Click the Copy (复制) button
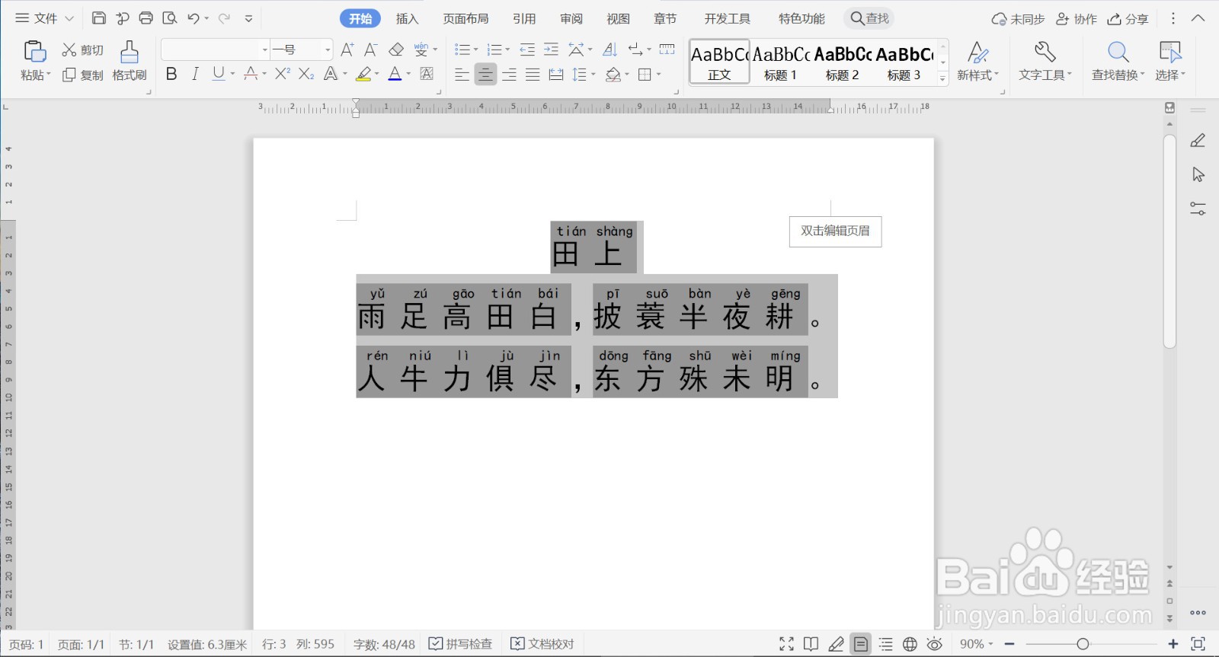 pyautogui.click(x=82, y=75)
